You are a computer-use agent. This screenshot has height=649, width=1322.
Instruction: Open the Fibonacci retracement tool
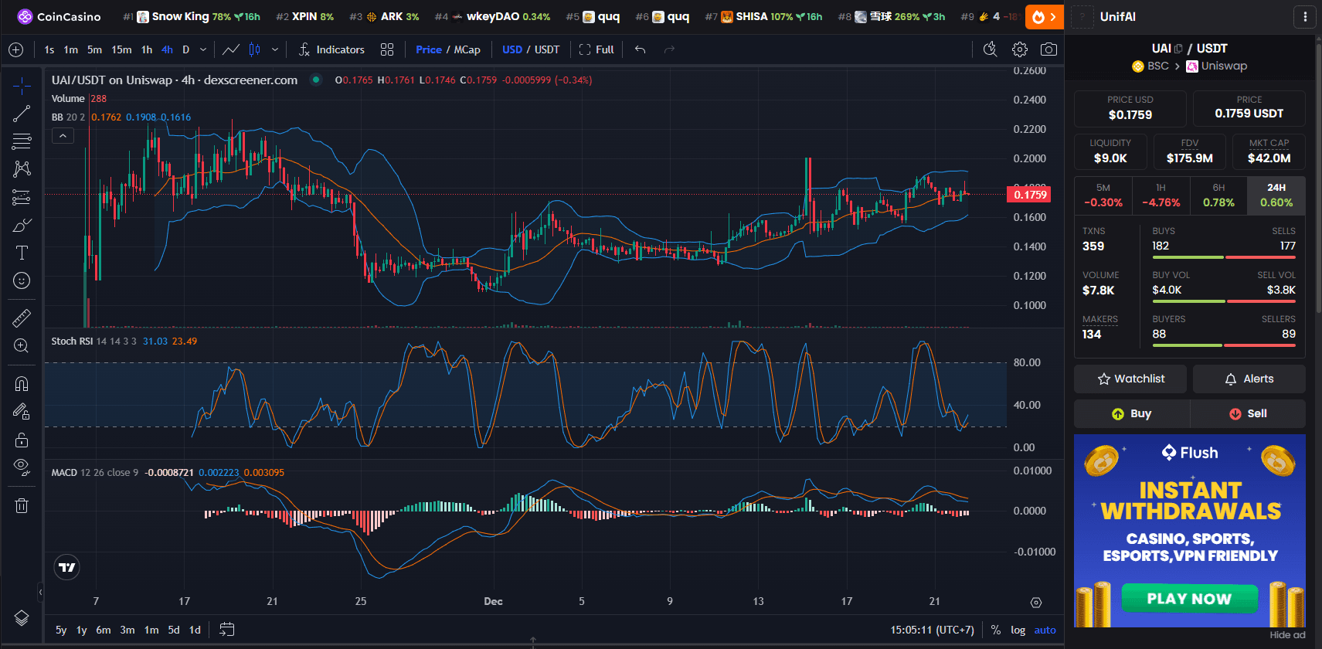tap(22, 141)
